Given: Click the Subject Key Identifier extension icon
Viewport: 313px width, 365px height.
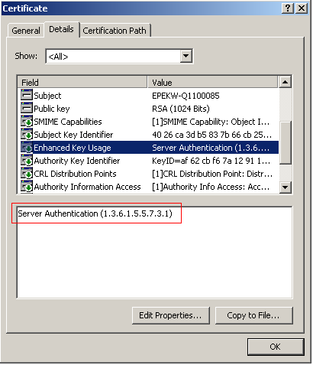Looking at the screenshot, I should point(27,134).
